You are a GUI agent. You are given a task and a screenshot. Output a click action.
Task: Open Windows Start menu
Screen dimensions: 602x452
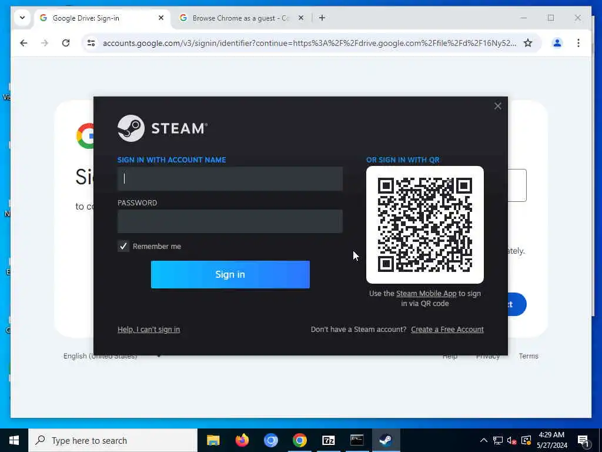pos(14,440)
